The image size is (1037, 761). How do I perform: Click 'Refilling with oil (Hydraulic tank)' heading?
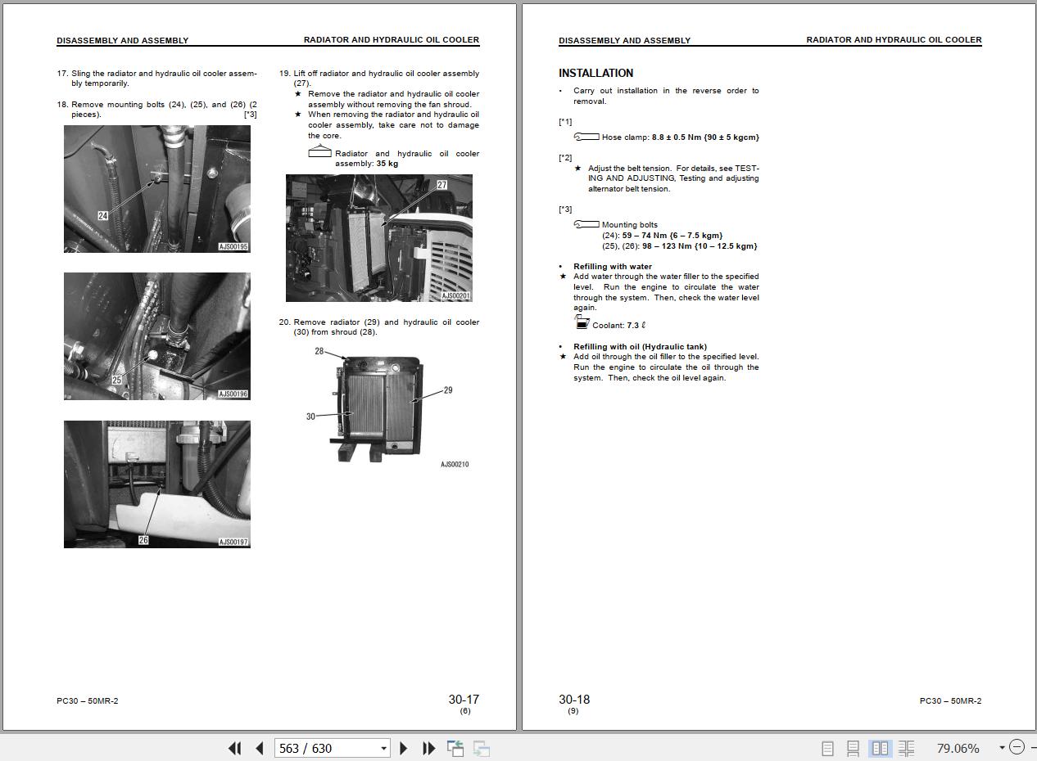(x=640, y=347)
